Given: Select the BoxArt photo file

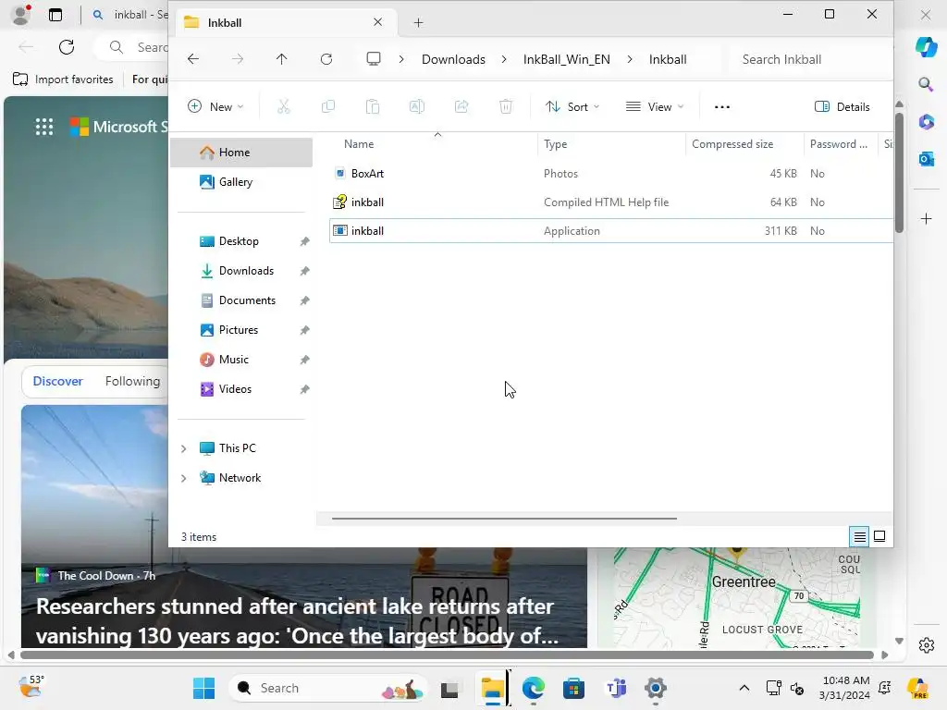Looking at the screenshot, I should tap(611, 173).
